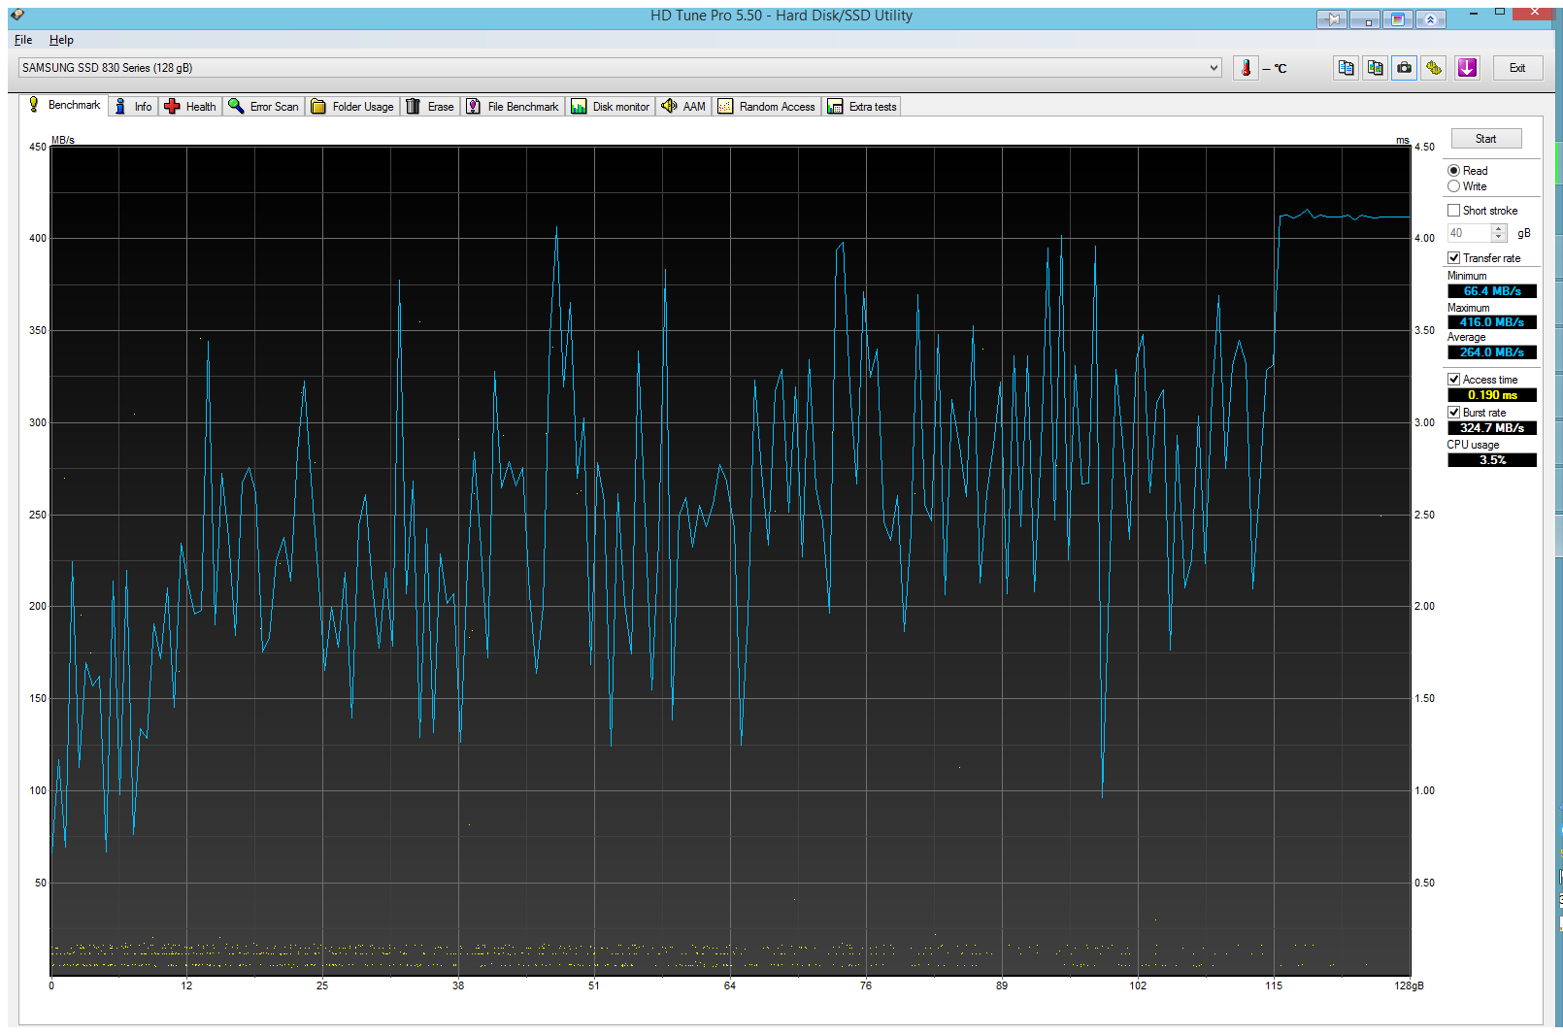Click the Exit button
Screen dimensions: 1563x1035
click(x=1516, y=68)
